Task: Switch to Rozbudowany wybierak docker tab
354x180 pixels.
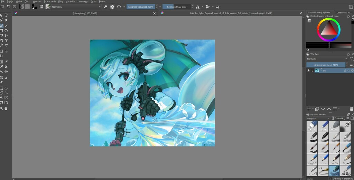Action: point(320,12)
